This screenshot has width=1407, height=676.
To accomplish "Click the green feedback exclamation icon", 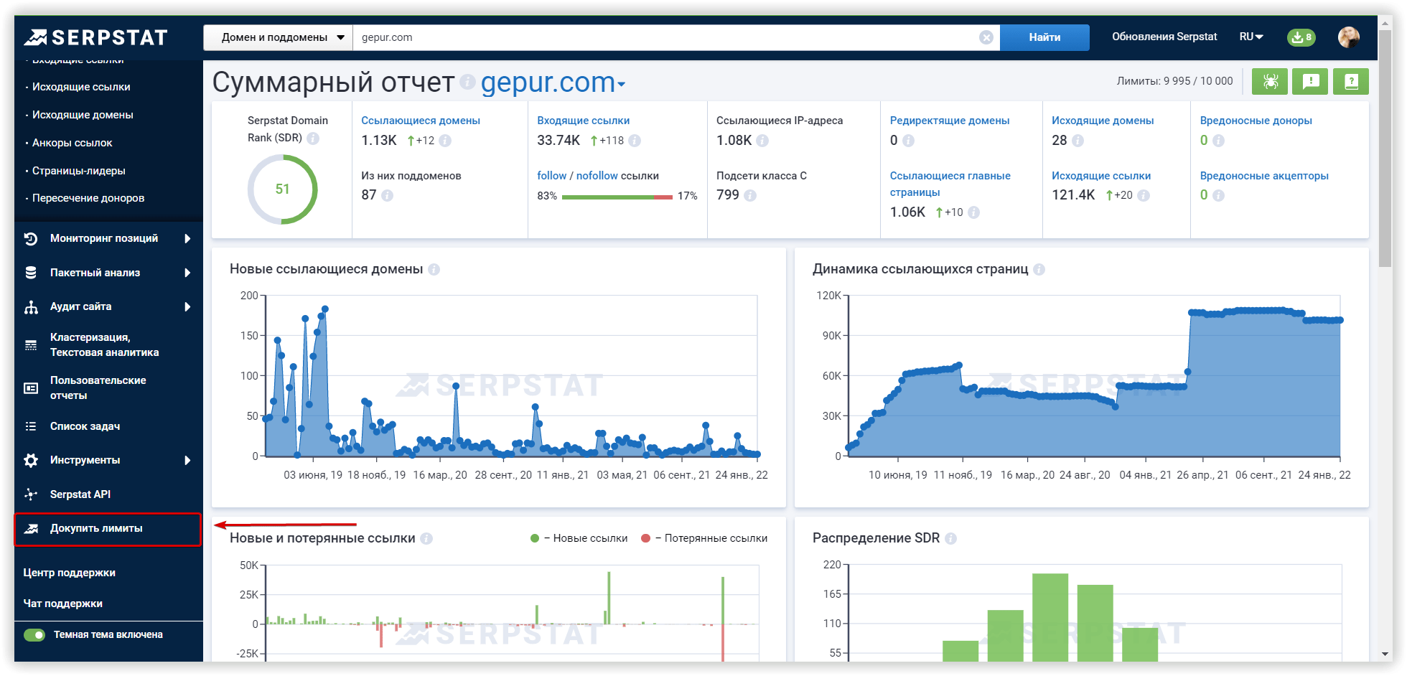I will pyautogui.click(x=1311, y=81).
